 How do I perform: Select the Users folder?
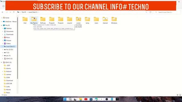coord(96,20)
